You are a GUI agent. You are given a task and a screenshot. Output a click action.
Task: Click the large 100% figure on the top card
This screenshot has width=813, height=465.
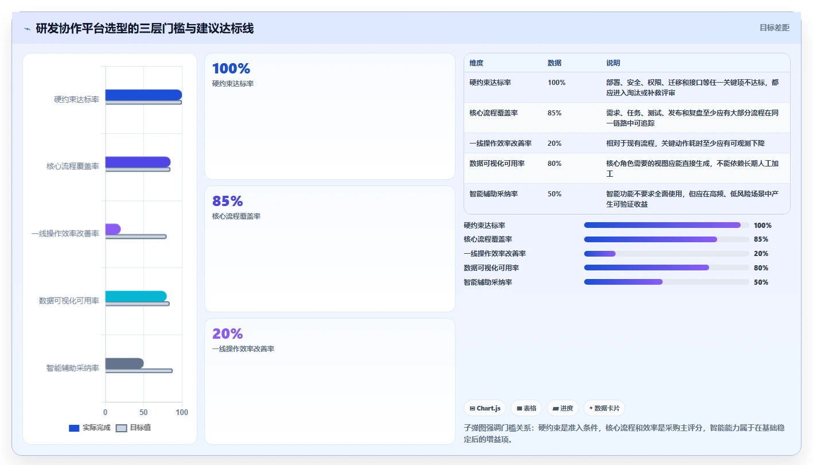coord(231,69)
